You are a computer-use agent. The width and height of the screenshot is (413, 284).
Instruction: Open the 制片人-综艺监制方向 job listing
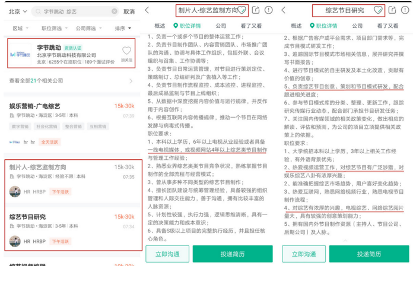pyautogui.click(x=73, y=182)
